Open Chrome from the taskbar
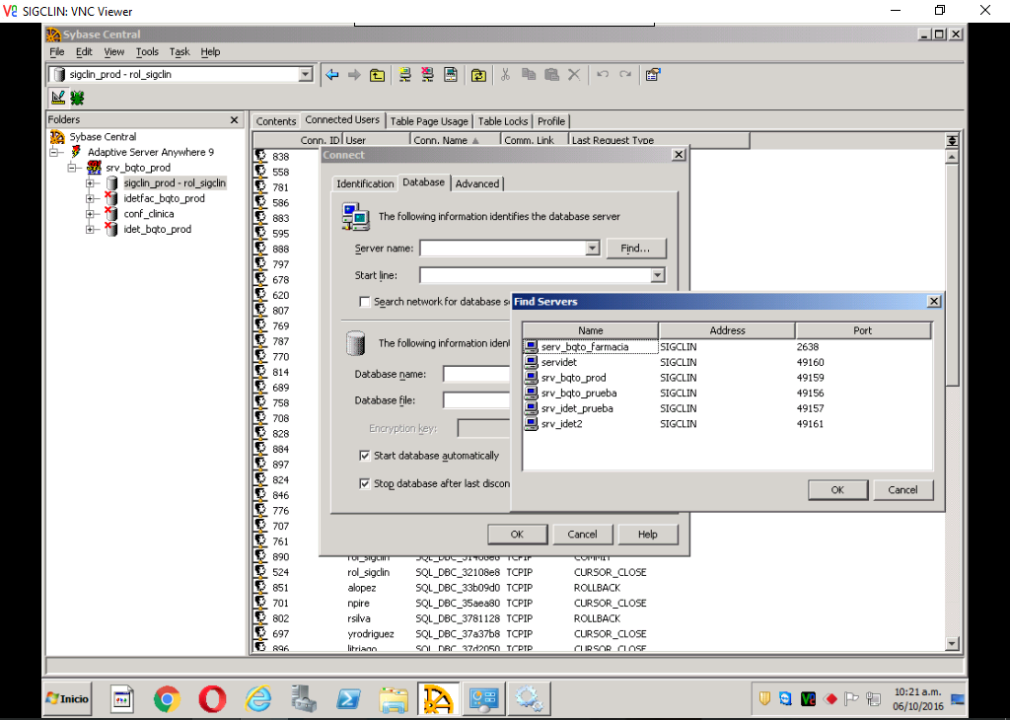Image resolution: width=1010 pixels, height=720 pixels. click(167, 698)
